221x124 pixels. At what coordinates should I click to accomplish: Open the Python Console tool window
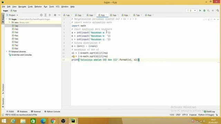coord(52,112)
